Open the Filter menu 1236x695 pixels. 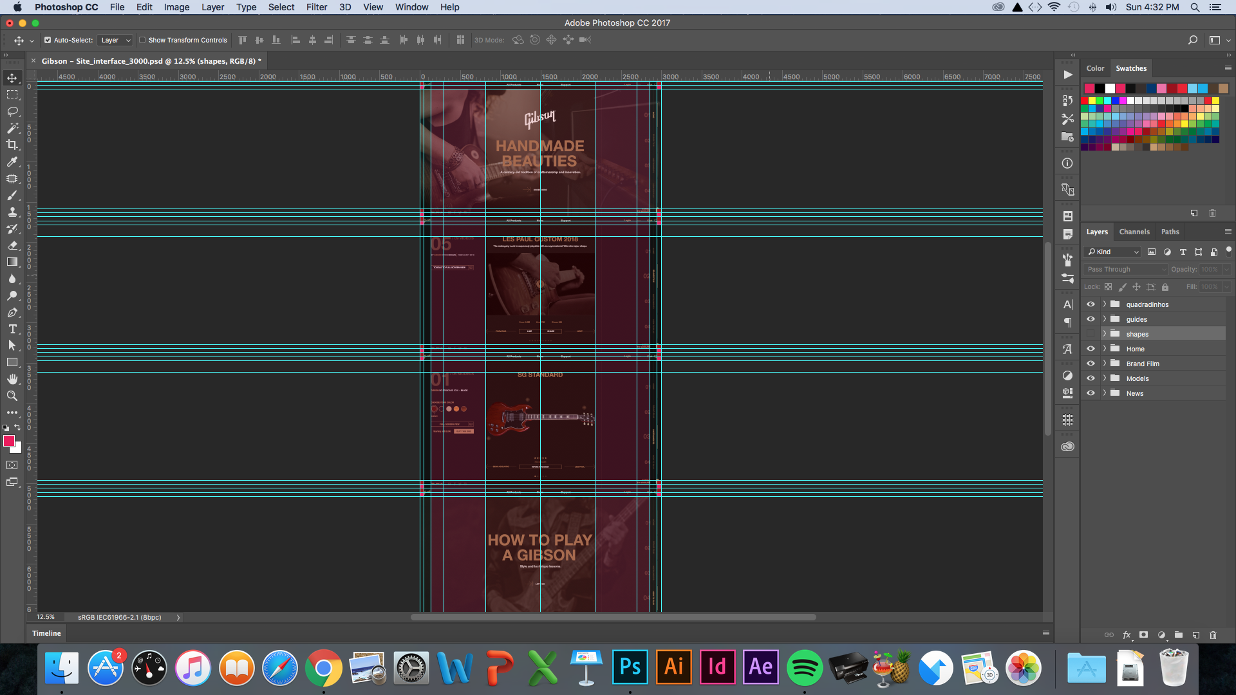coord(316,7)
